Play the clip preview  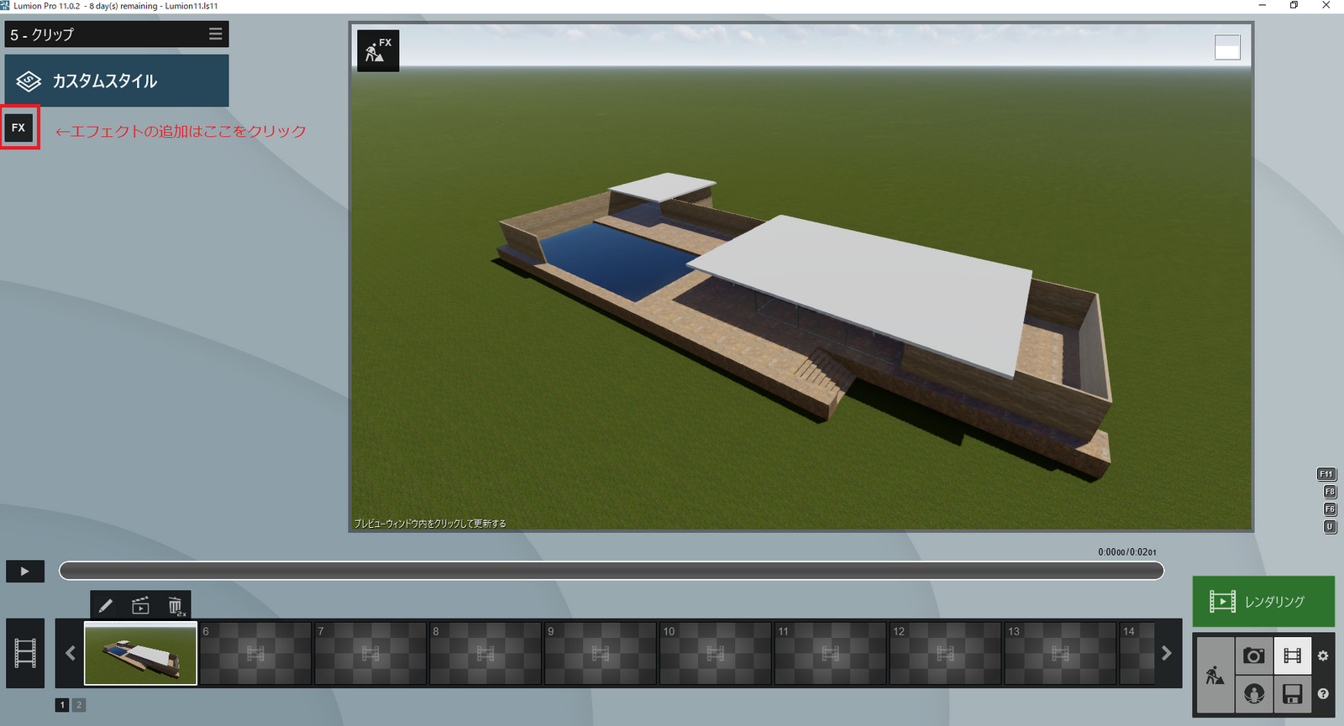click(25, 572)
